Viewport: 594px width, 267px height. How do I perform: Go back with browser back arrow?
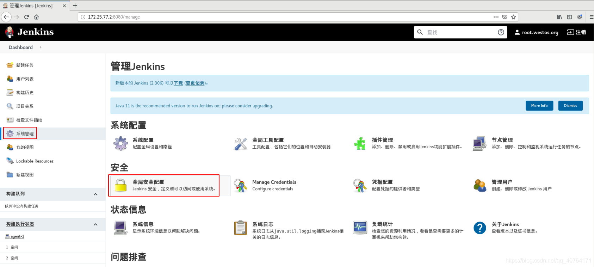click(6, 17)
